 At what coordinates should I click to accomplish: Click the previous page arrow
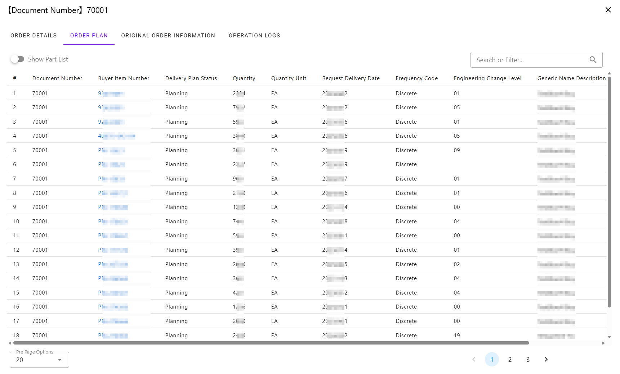click(474, 359)
